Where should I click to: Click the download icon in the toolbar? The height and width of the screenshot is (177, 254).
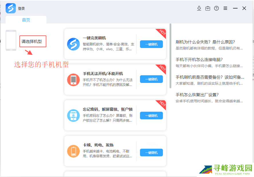point(199,8)
